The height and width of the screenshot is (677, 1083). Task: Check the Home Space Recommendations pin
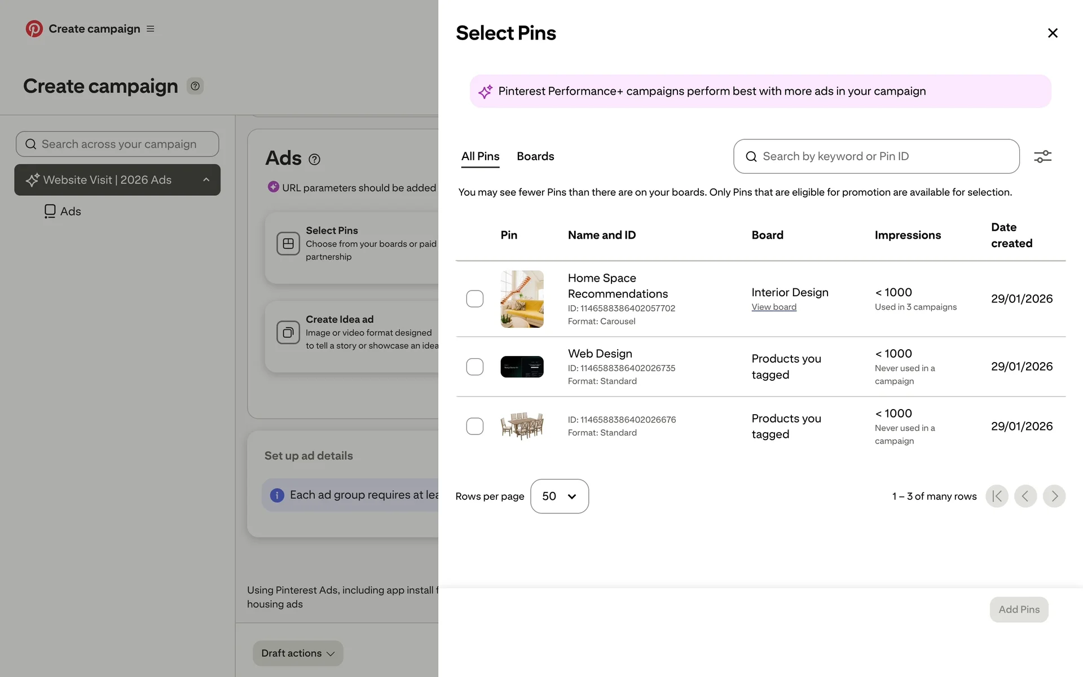click(x=475, y=299)
